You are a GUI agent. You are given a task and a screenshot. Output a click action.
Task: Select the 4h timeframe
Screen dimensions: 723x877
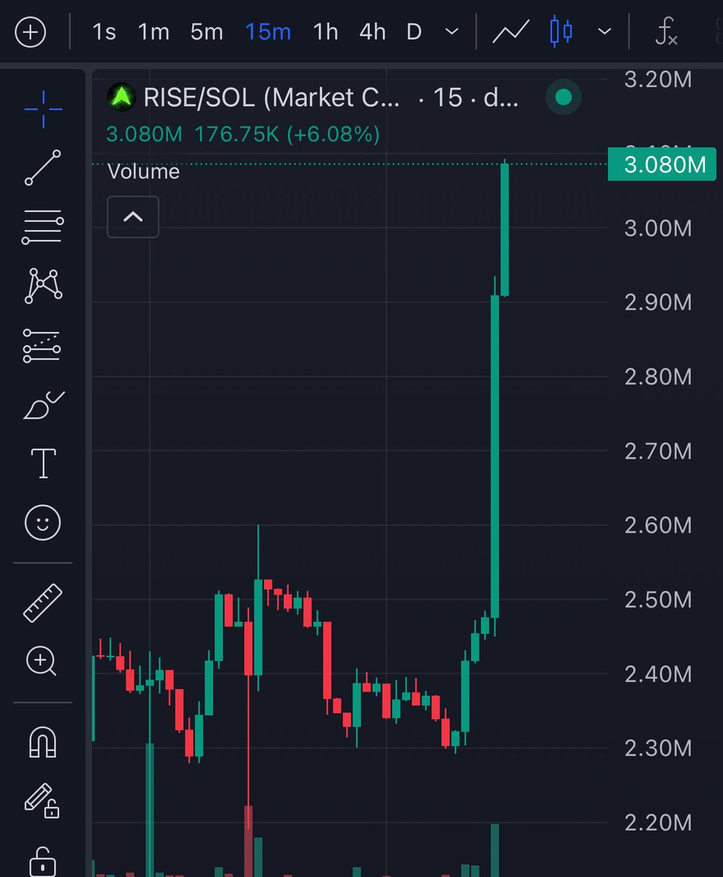pos(373,32)
